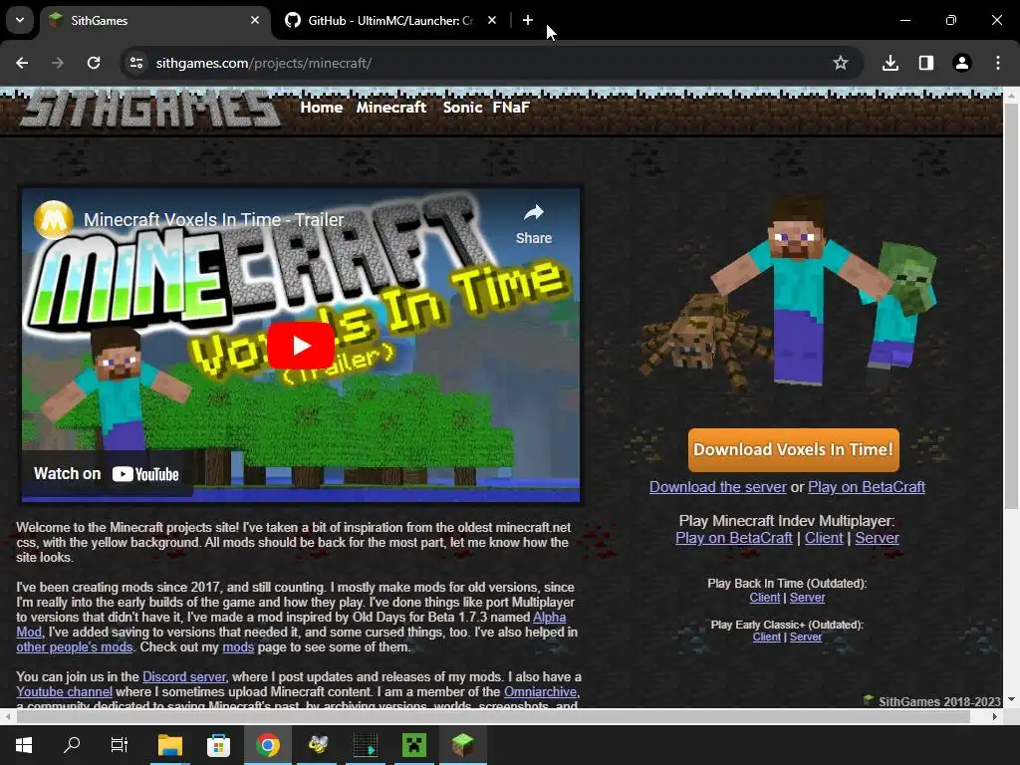Click Play on BetaCraft link beside Download server

click(867, 487)
